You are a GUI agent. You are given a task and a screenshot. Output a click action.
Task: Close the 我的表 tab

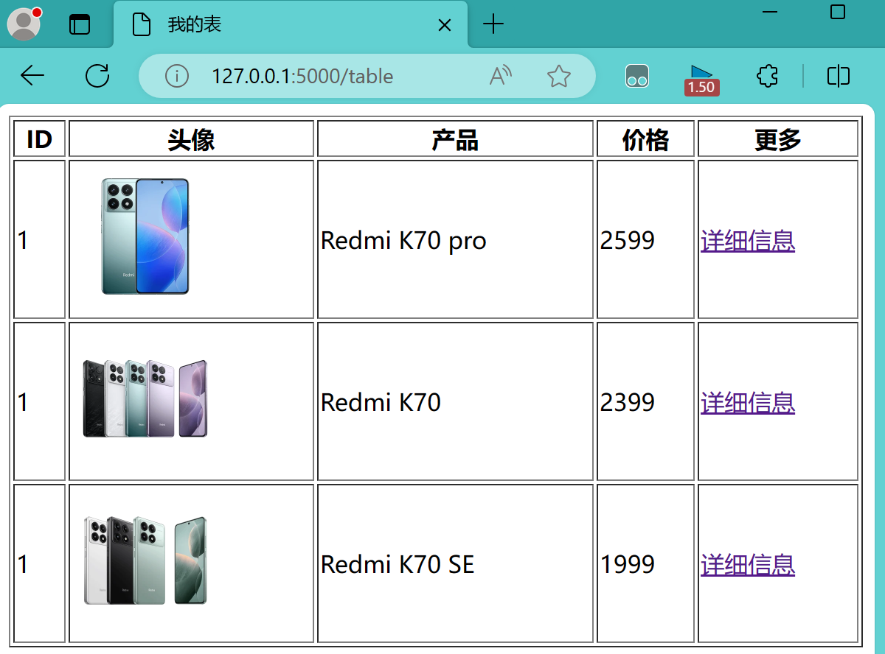coord(444,25)
